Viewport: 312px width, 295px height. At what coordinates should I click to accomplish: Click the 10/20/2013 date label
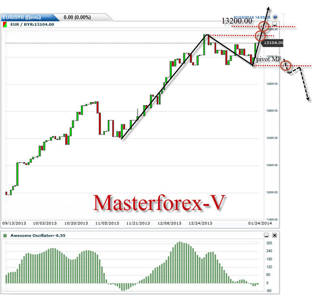[x=76, y=223]
